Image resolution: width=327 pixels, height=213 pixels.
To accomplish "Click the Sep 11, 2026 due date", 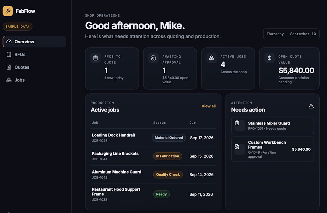I will (x=201, y=194).
